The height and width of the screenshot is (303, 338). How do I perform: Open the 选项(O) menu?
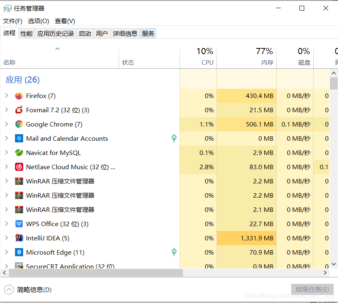point(38,21)
